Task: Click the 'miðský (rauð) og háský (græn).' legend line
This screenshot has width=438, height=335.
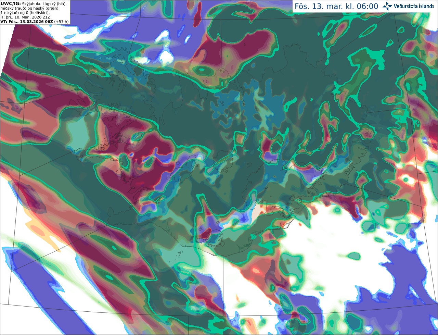Action: pos(30,8)
